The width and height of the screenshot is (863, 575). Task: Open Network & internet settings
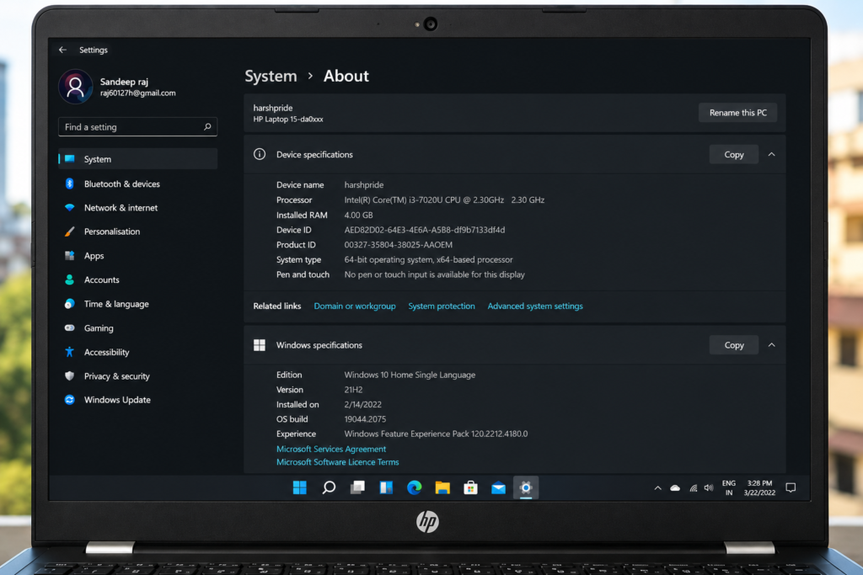coord(137,208)
